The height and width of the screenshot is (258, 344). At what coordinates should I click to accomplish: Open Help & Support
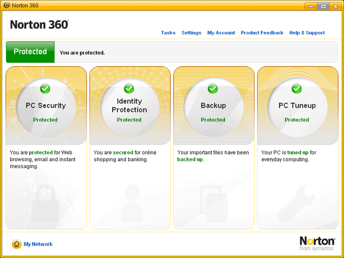coord(307,33)
